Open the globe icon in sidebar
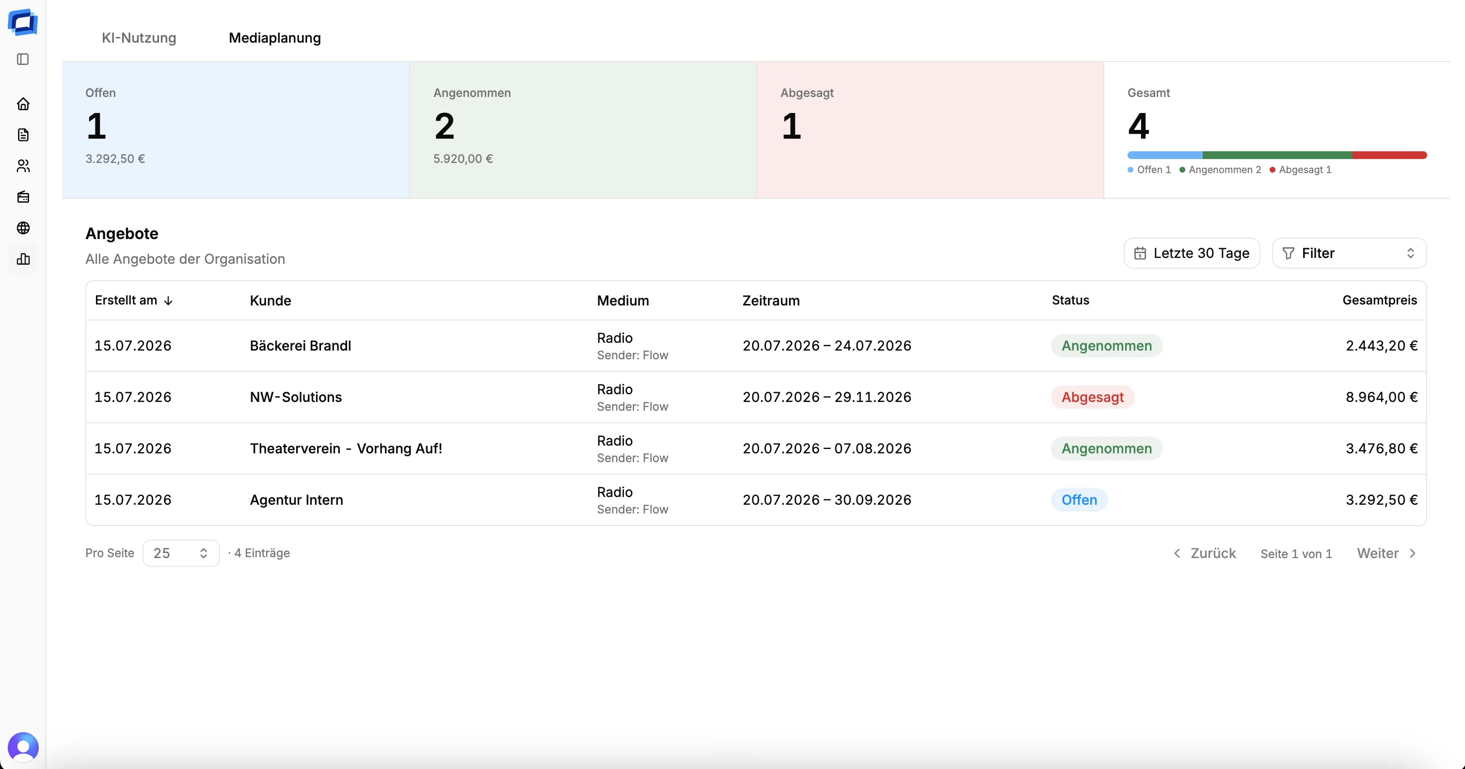 [23, 228]
